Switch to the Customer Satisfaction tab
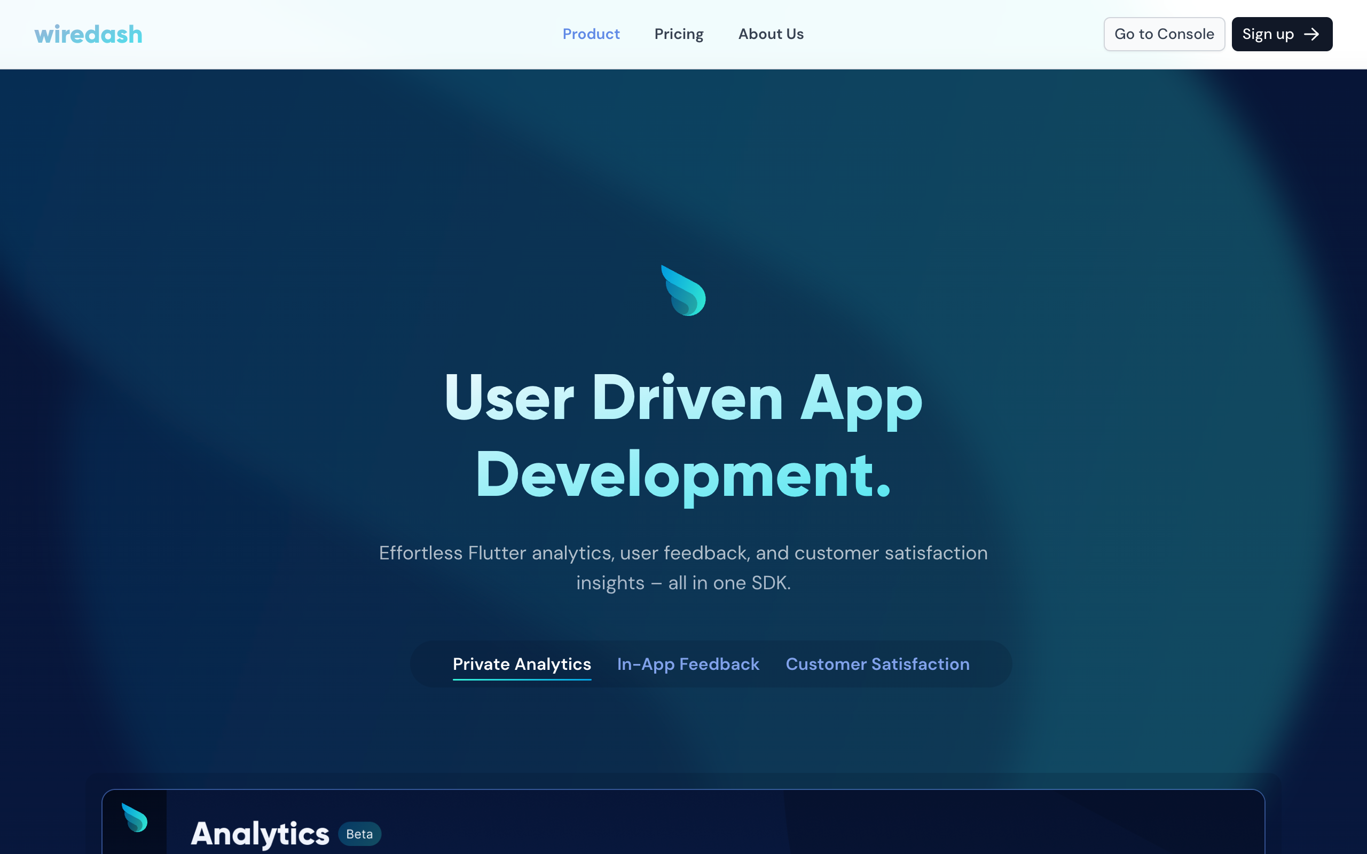Image resolution: width=1367 pixels, height=854 pixels. [877, 663]
